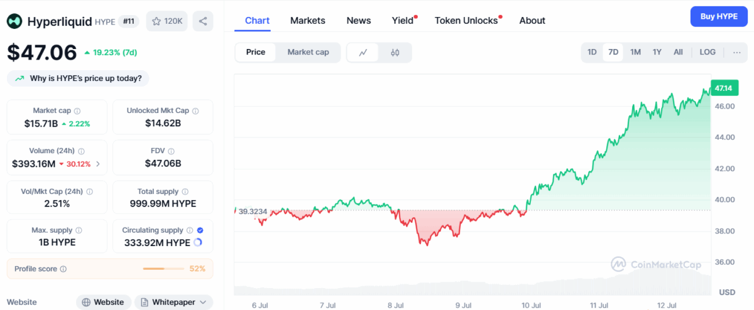Click verified checkmark next to Circulating supply
This screenshot has height=310, width=754.
pyautogui.click(x=200, y=230)
